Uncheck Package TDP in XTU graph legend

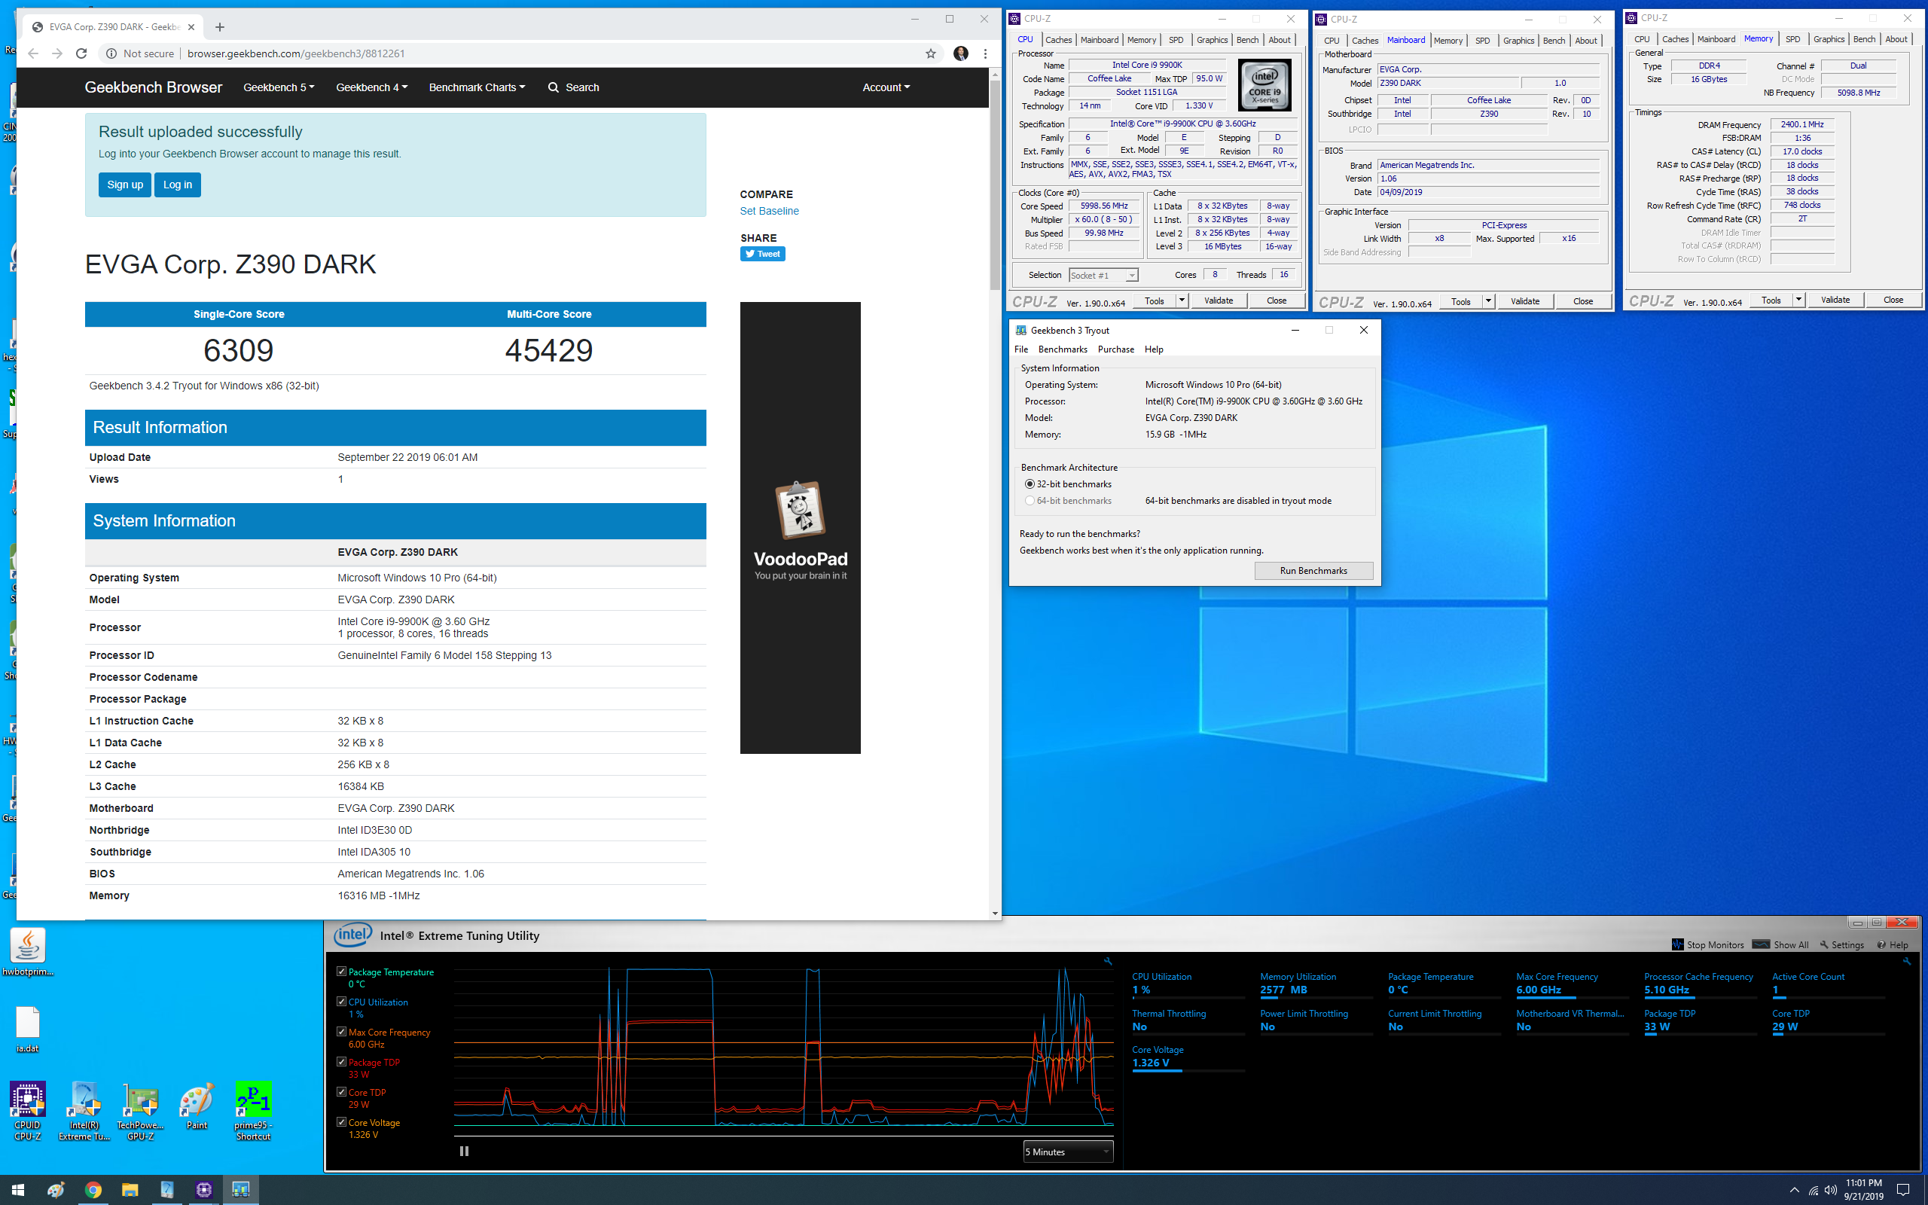tap(342, 1062)
